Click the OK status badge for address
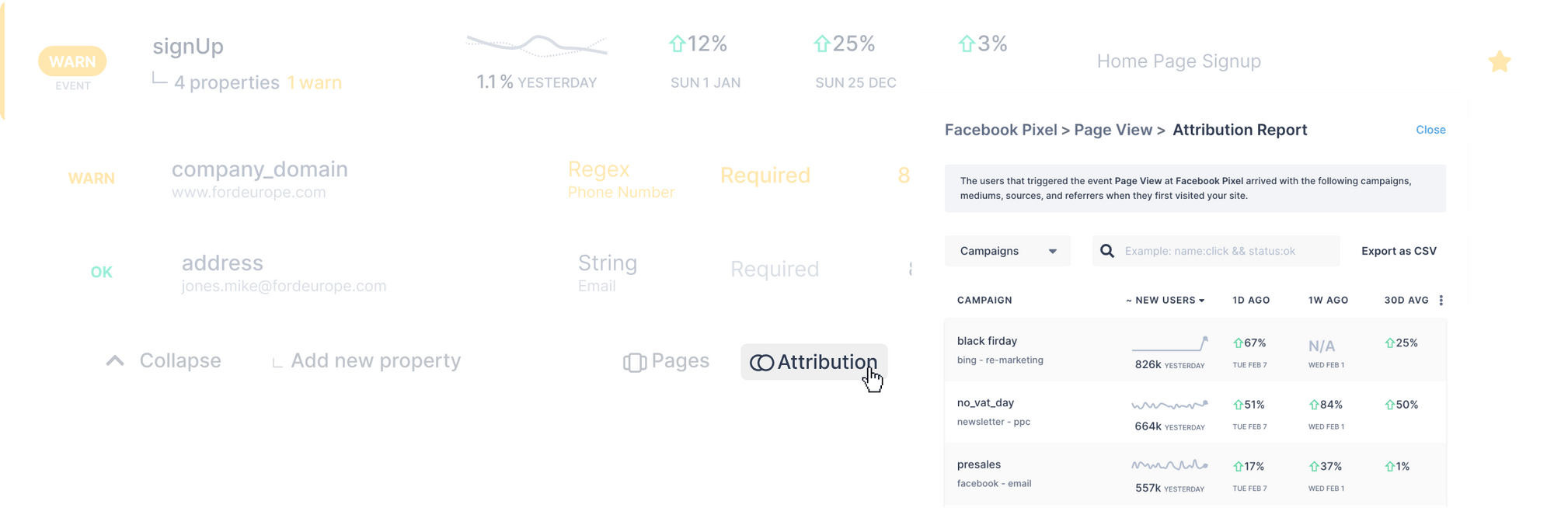Image resolution: width=1554 pixels, height=508 pixels. tap(102, 271)
